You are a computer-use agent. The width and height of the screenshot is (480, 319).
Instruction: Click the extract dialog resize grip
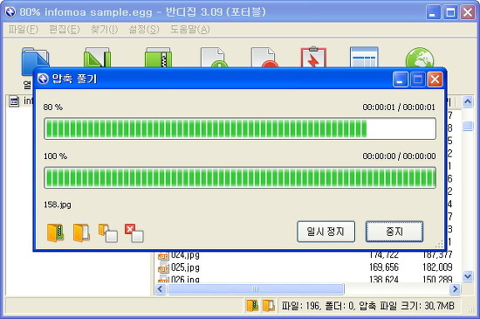tap(439, 244)
